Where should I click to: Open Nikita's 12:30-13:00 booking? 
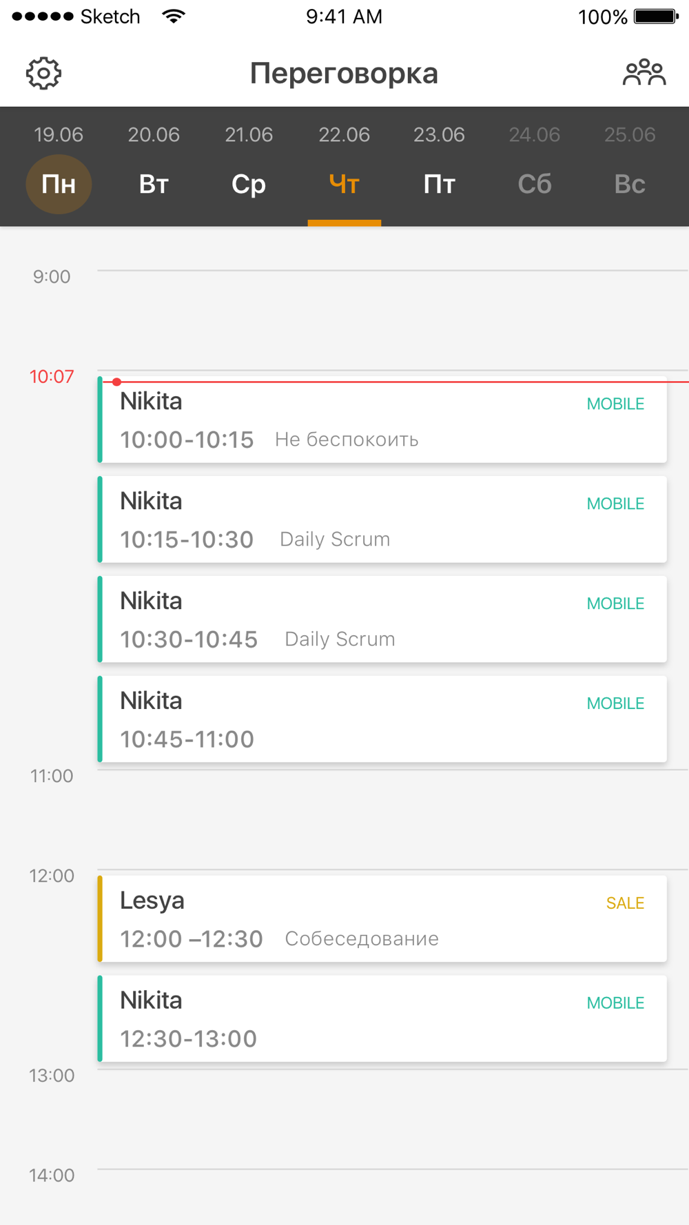382,1019
